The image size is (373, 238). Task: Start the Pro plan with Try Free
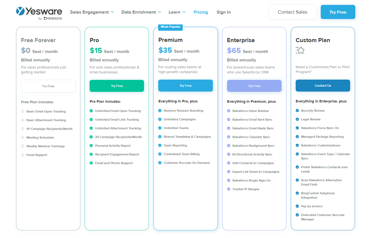(117, 86)
